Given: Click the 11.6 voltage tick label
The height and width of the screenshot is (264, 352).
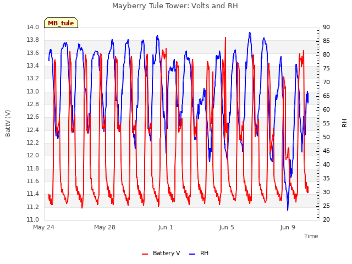Looking at the screenshot, I should [33, 181].
